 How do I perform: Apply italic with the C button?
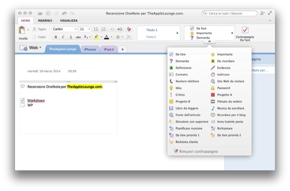pyautogui.click(x=63, y=37)
